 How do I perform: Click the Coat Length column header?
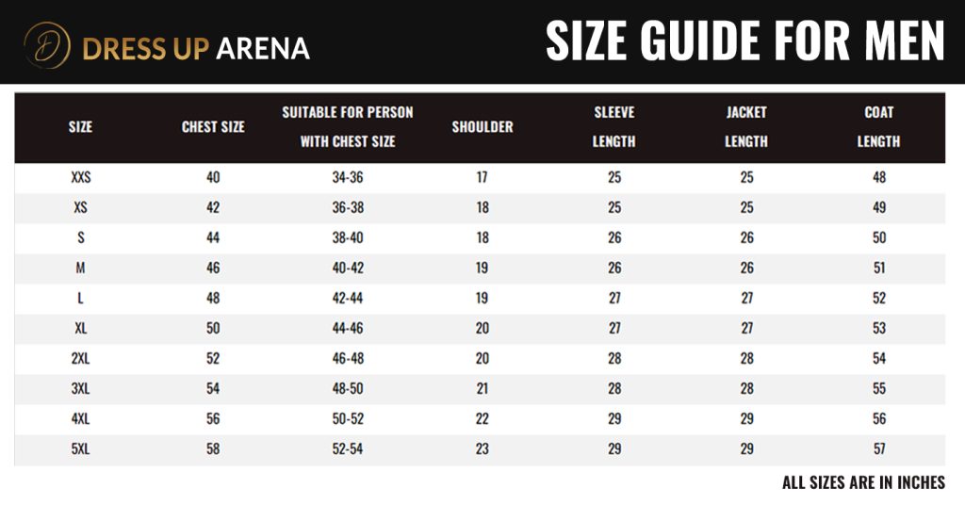(x=879, y=127)
